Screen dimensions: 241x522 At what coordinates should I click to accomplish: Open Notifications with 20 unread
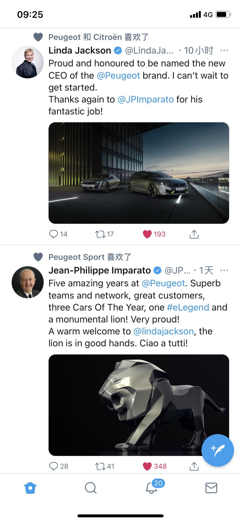[x=151, y=488]
